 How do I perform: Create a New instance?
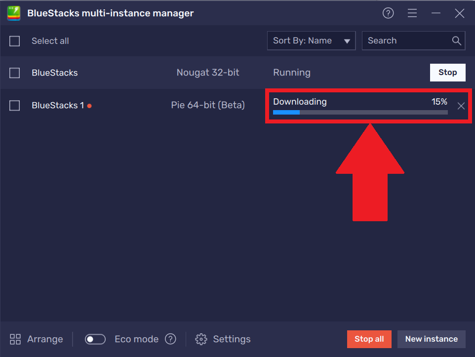click(431, 339)
